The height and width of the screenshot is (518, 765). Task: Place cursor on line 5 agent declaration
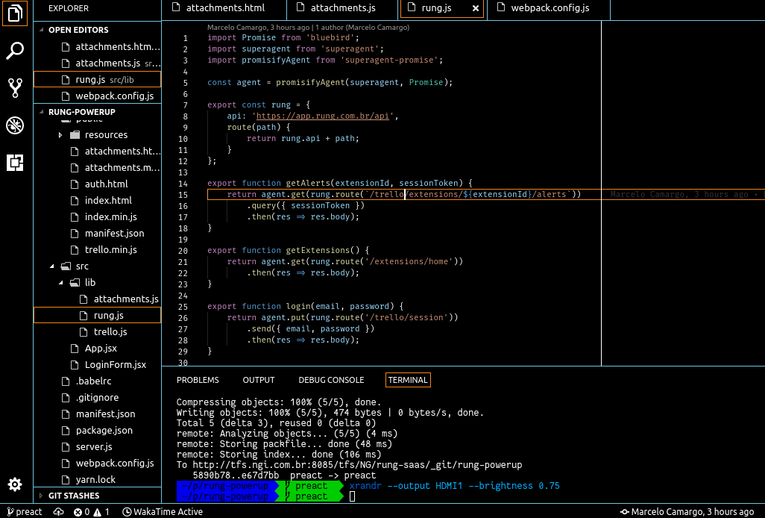[x=249, y=83]
